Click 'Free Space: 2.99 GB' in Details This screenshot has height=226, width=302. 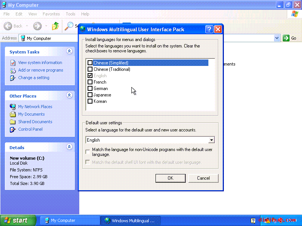pos(29,177)
